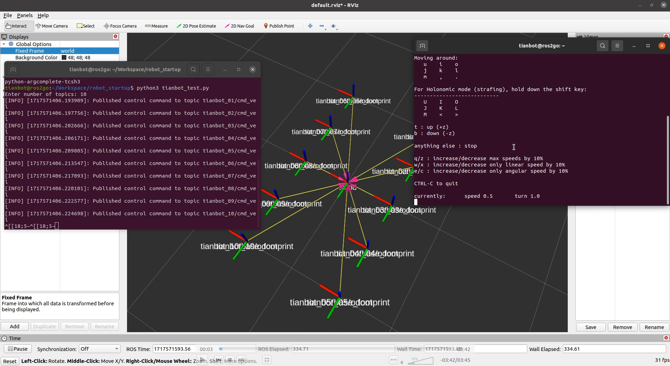Click the Add display button
This screenshot has height=366, width=670.
[x=15, y=326]
